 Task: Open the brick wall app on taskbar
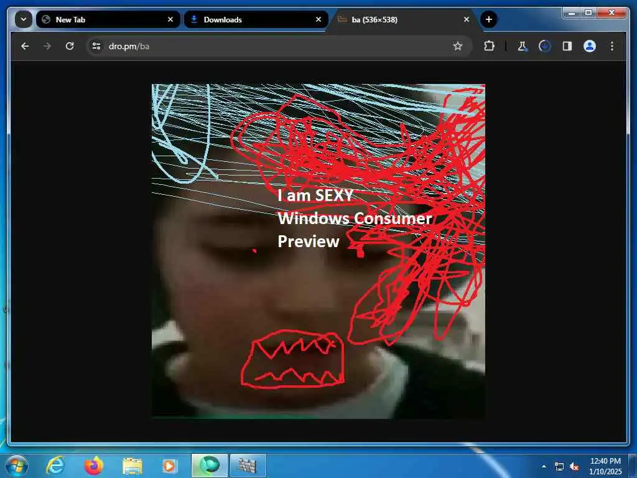(248, 466)
